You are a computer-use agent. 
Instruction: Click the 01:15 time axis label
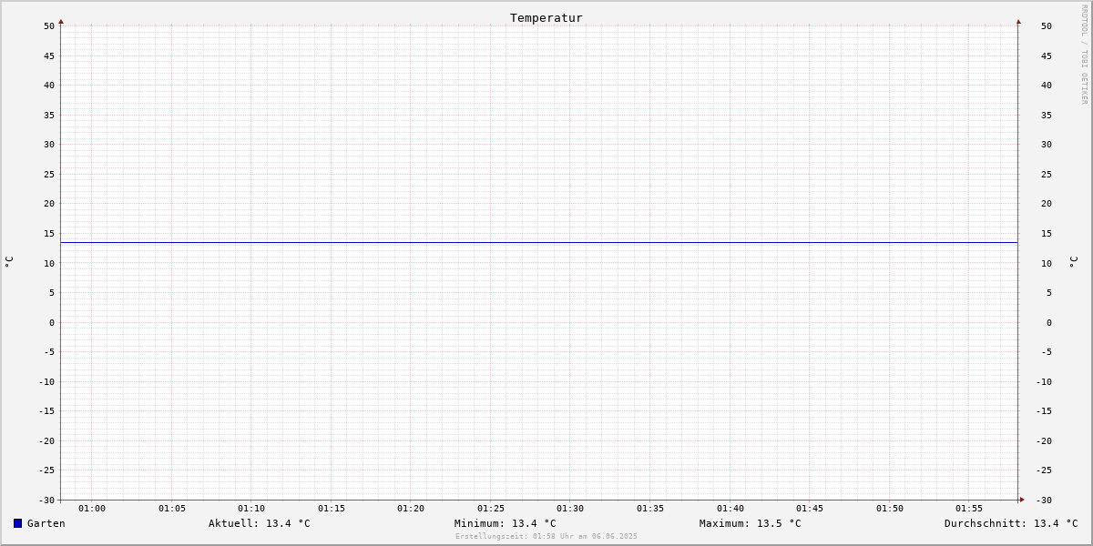332,509
